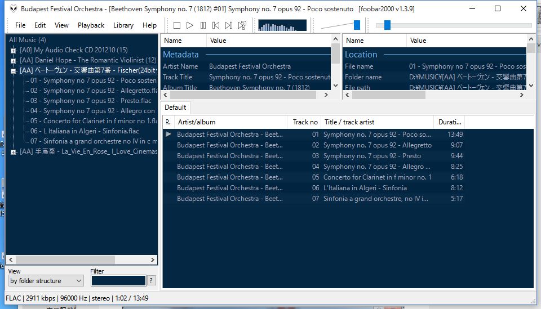Select All Music (4) tree root

(x=27, y=40)
